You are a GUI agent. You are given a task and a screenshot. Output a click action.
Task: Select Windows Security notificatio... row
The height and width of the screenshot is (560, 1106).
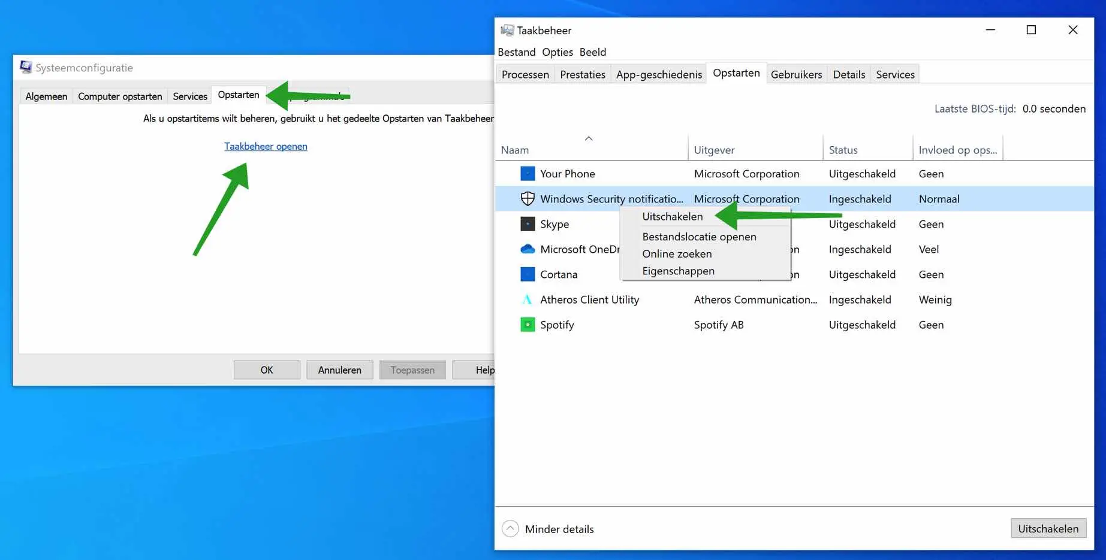794,199
